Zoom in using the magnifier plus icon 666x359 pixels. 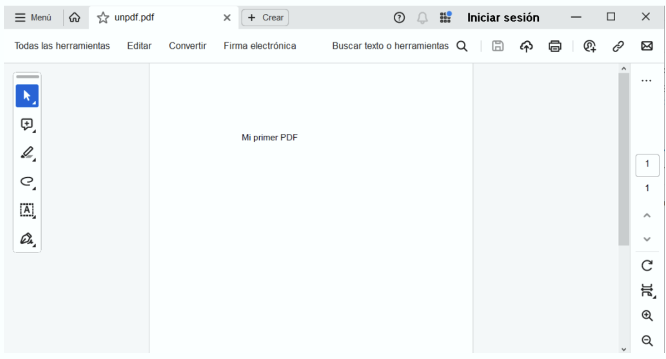click(647, 316)
